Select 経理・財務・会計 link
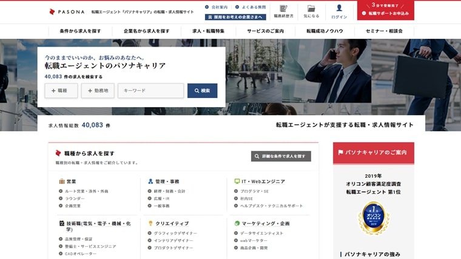 pos(170,191)
